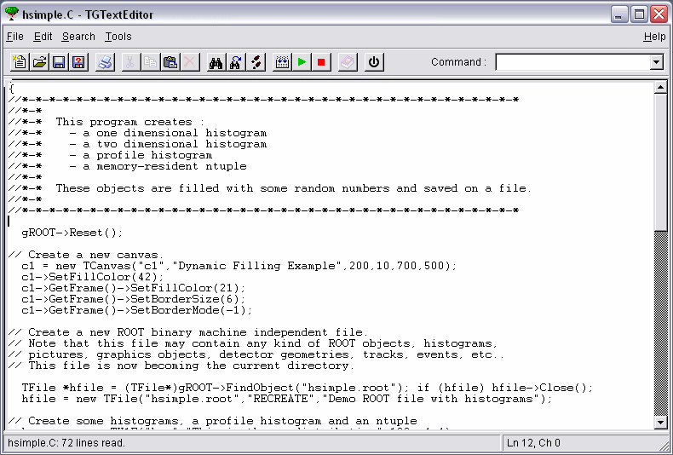The height and width of the screenshot is (455, 673).
Task: Open the Tools menu
Action: point(118,37)
